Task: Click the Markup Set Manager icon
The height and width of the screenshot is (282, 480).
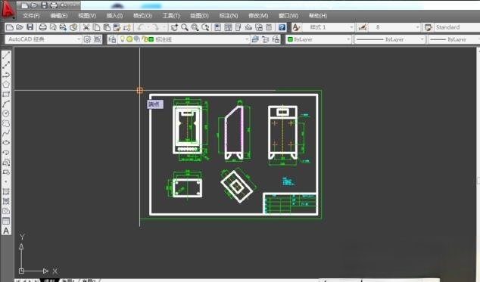Action: click(x=259, y=27)
